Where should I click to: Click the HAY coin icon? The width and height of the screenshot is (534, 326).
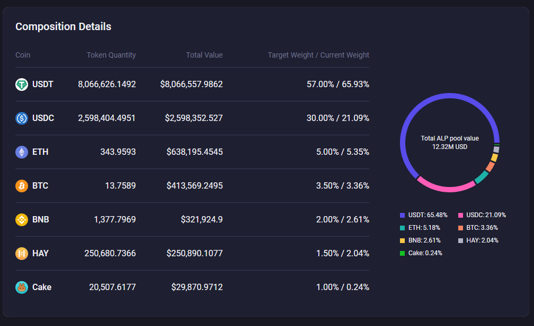22,253
